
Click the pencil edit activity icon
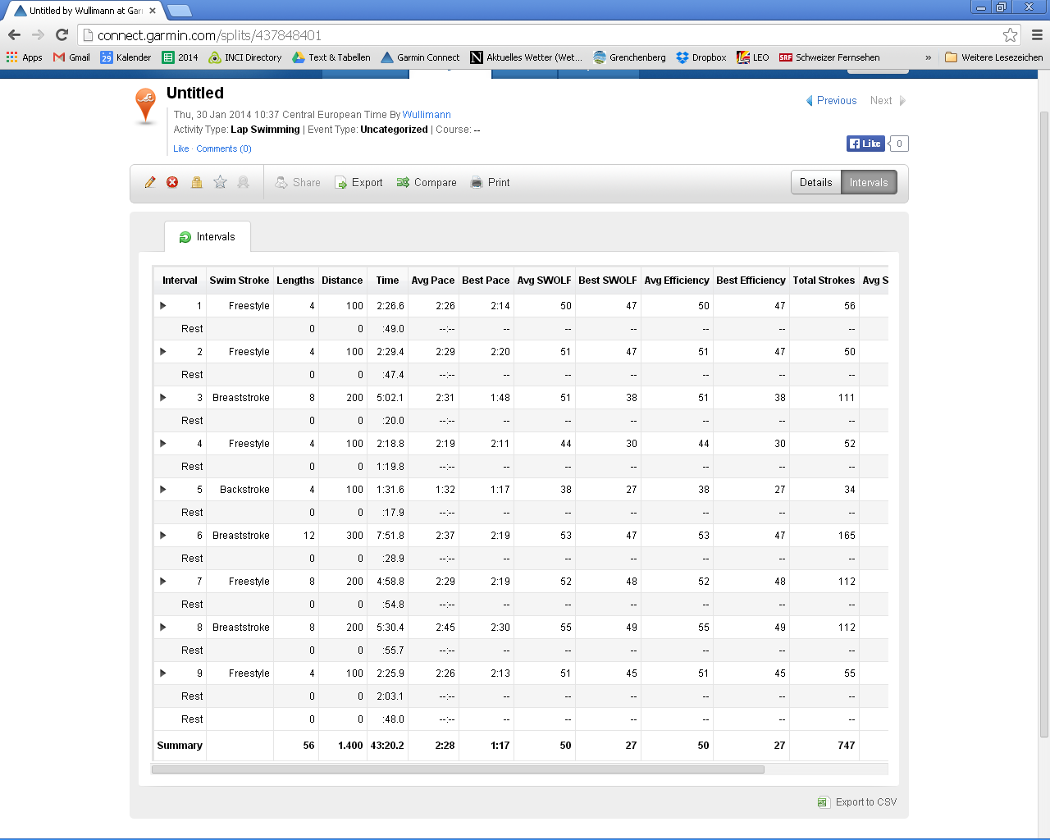(150, 182)
